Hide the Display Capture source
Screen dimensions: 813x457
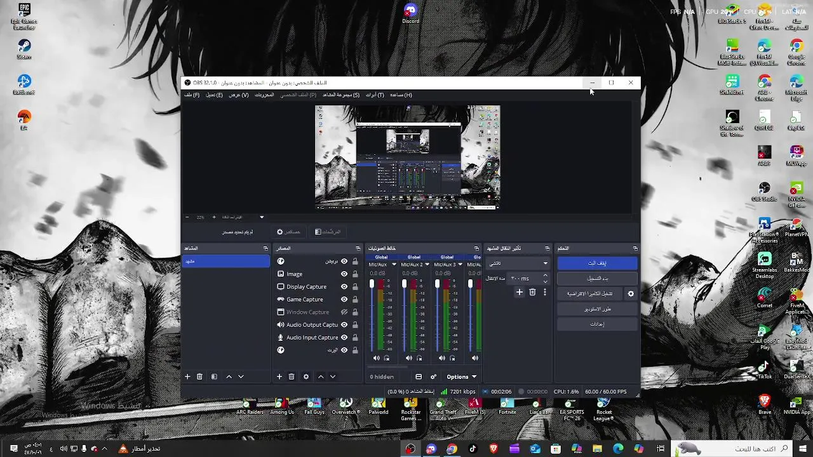coord(344,286)
